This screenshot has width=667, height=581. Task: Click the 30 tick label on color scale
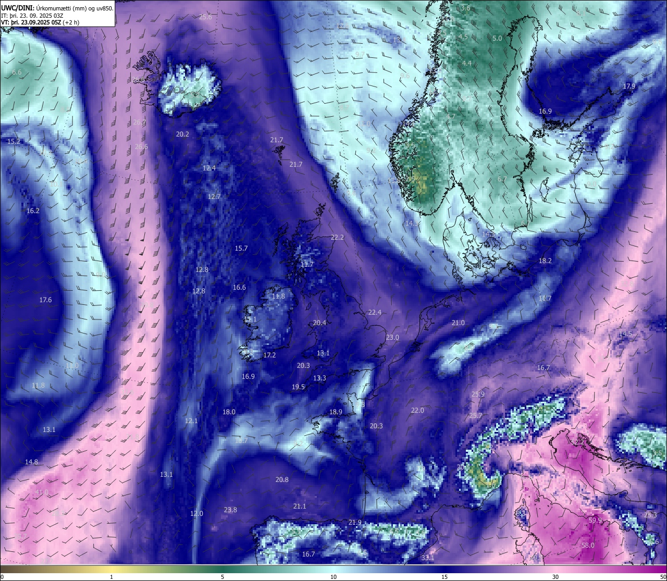point(555,577)
